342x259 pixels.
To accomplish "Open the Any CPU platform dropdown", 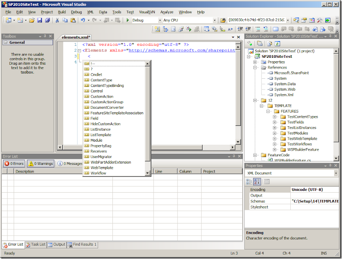I will pyautogui.click(x=215, y=20).
